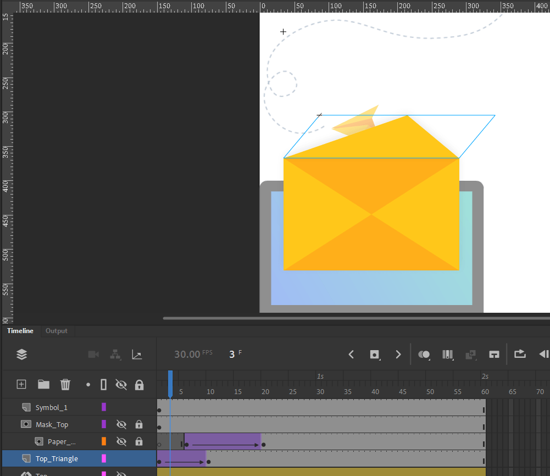The image size is (550, 476).
Task: Add a new layer folder
Action: 43,385
